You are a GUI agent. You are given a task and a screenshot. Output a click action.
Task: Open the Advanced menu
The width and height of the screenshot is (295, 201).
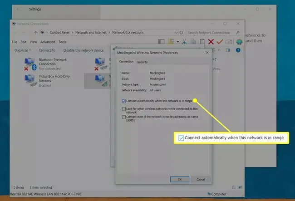tap(48, 42)
